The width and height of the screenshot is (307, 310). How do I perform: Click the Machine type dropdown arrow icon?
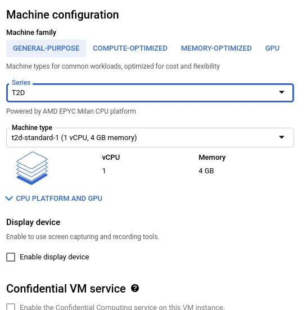coord(282,137)
